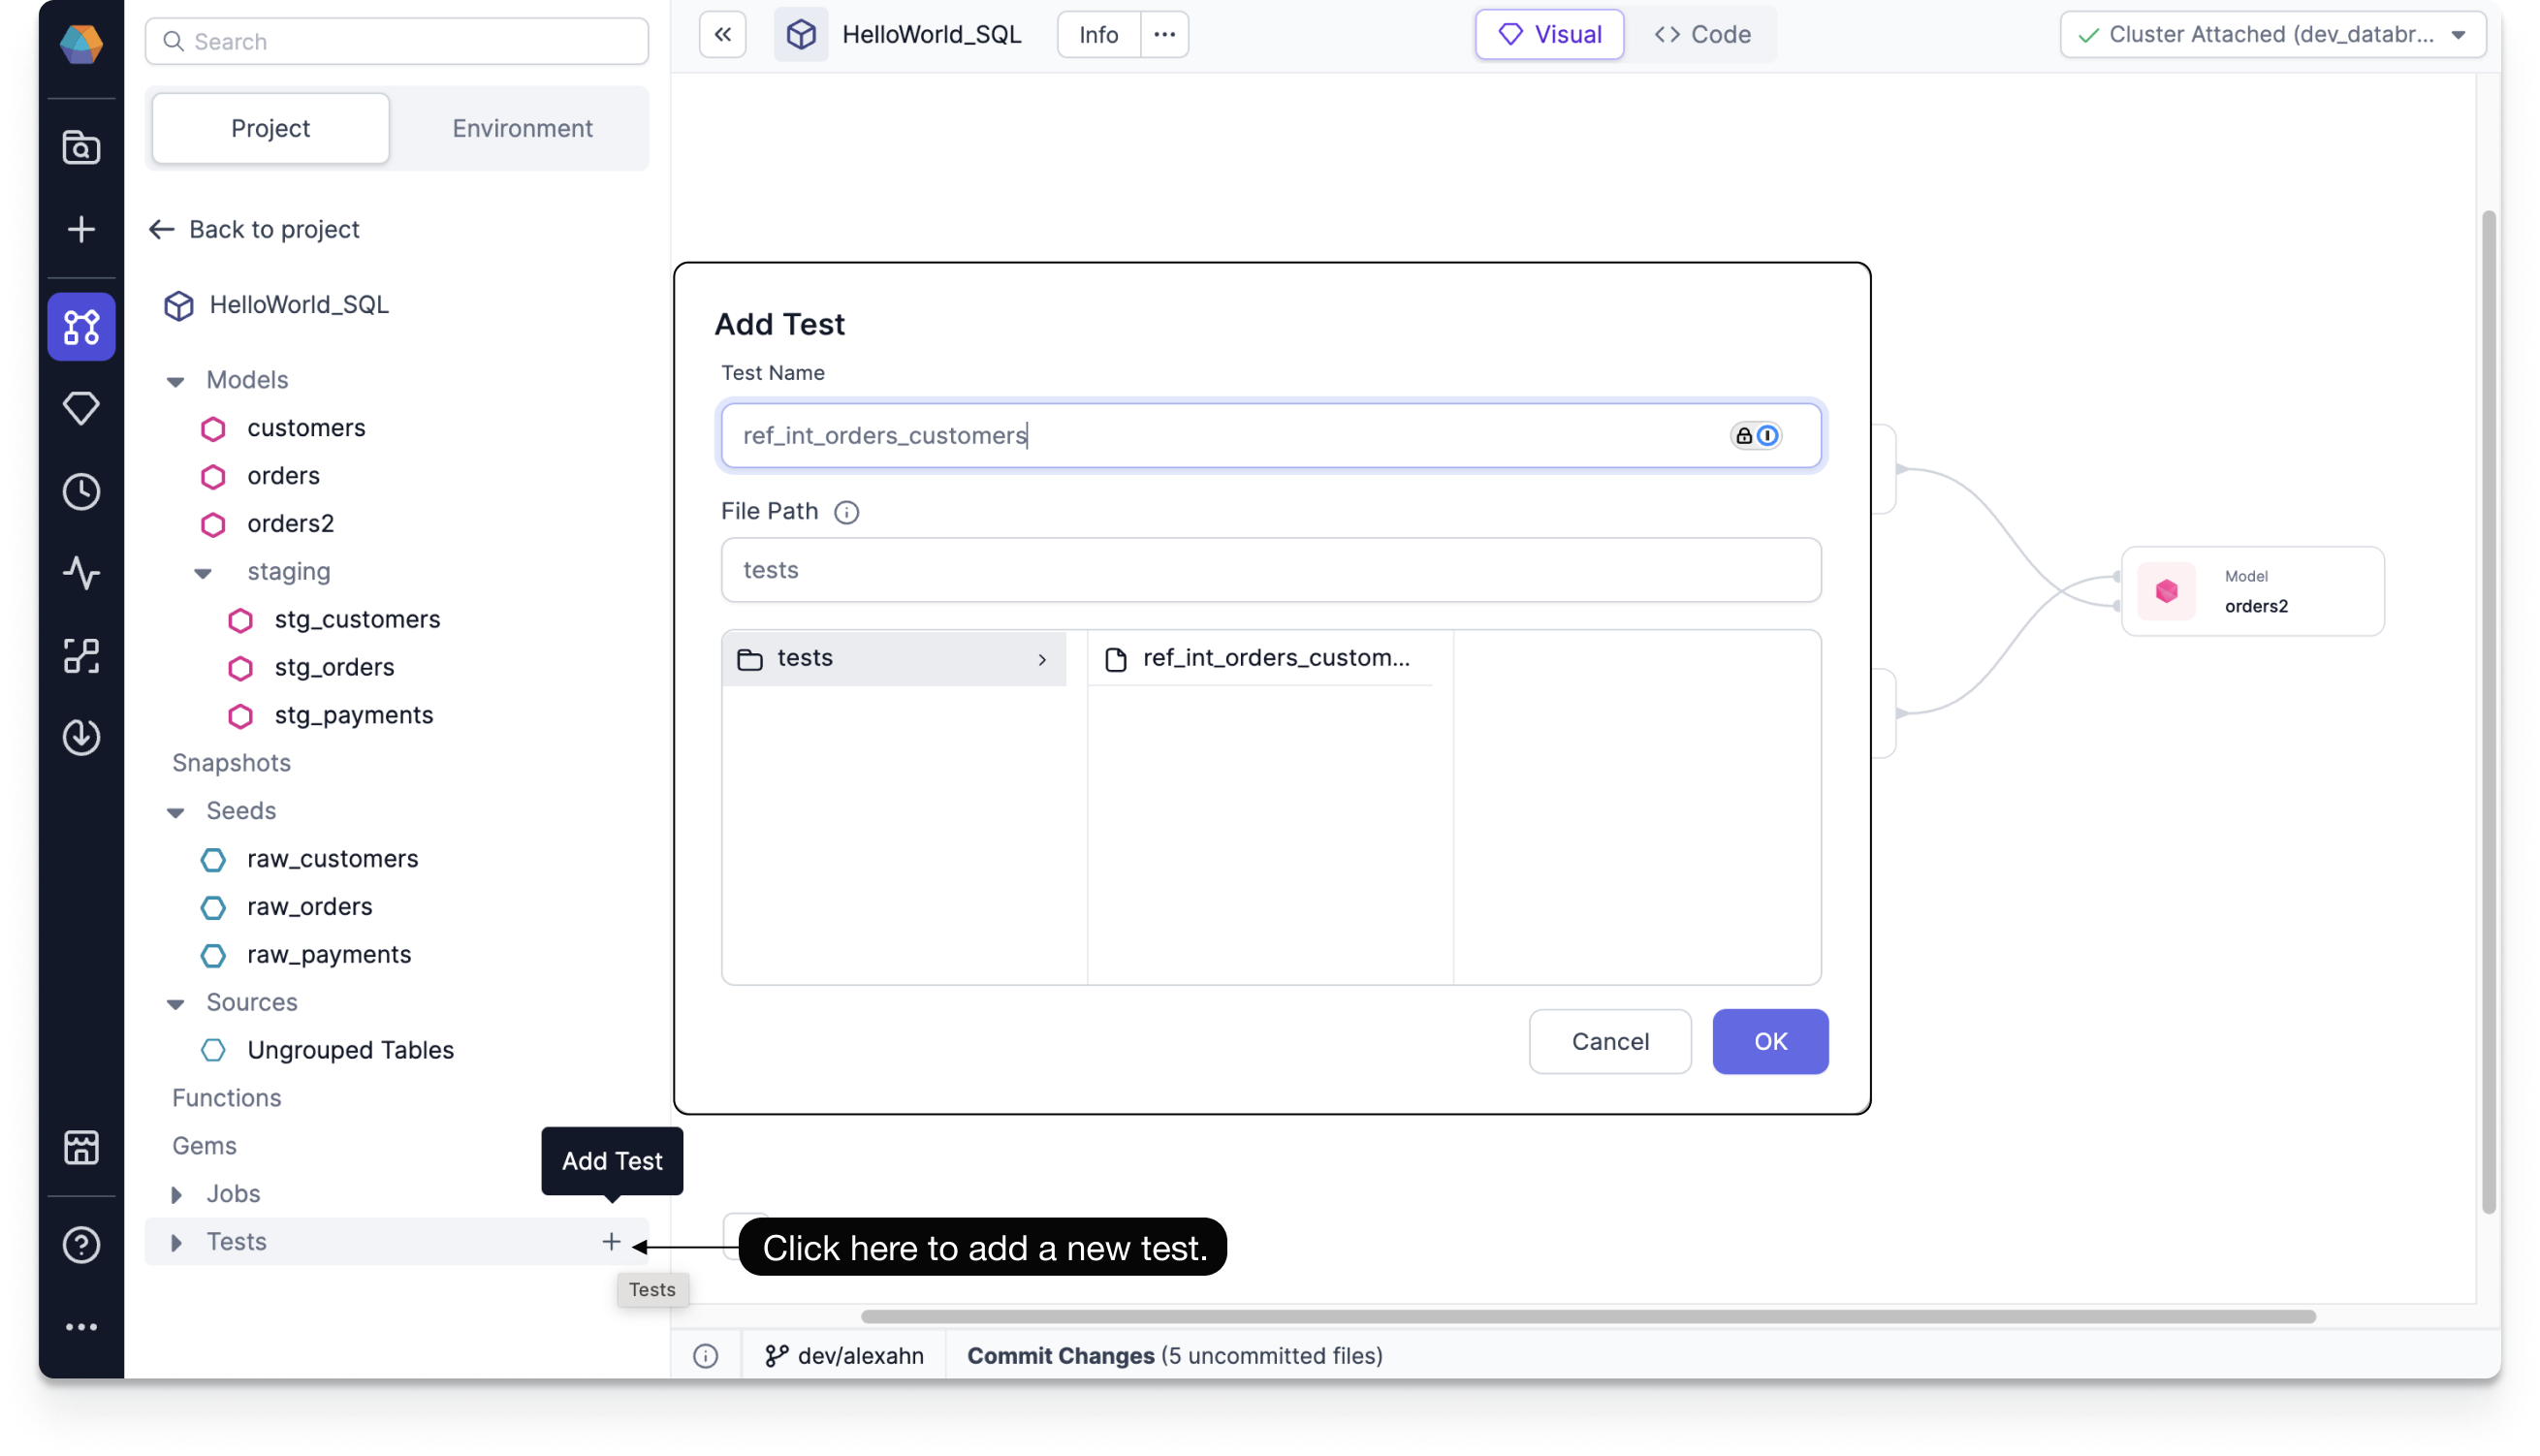
Task: Open the raw_payments seed
Action: click(x=329, y=955)
